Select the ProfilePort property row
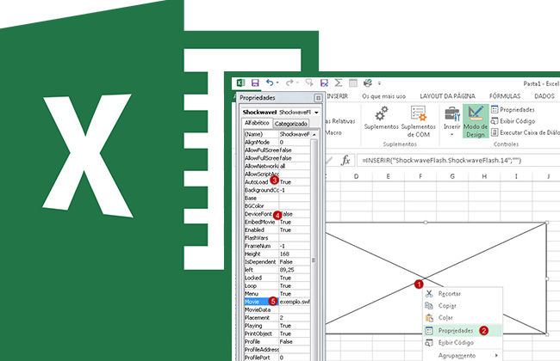The width and height of the screenshot is (560, 361). point(277,358)
